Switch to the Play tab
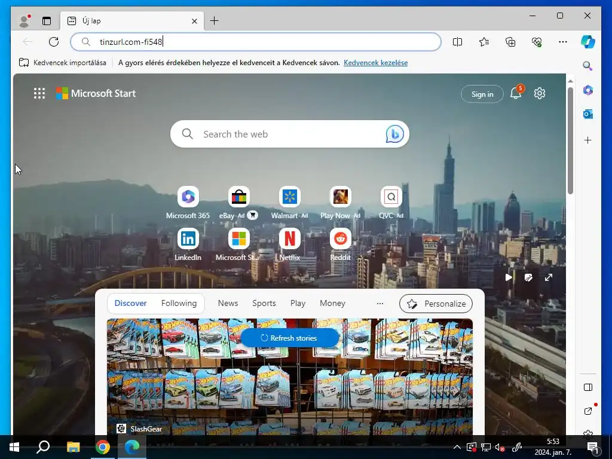 coord(298,303)
